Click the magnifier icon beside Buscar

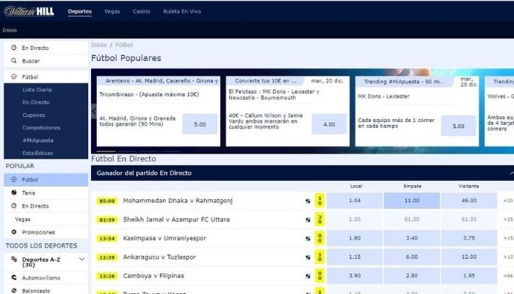[14, 61]
